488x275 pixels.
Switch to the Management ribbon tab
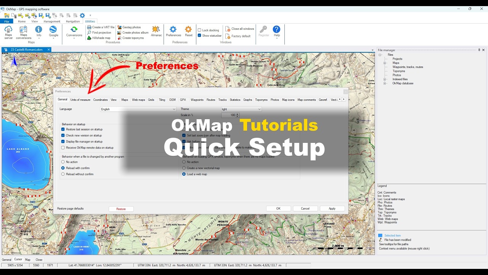52,21
